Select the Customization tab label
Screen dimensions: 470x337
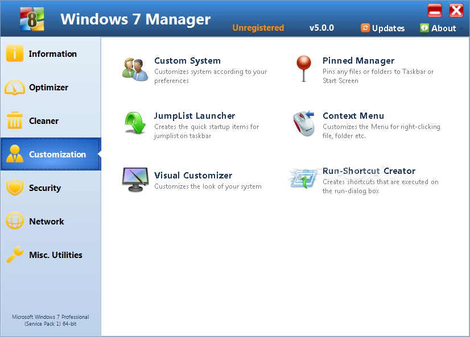tap(57, 155)
